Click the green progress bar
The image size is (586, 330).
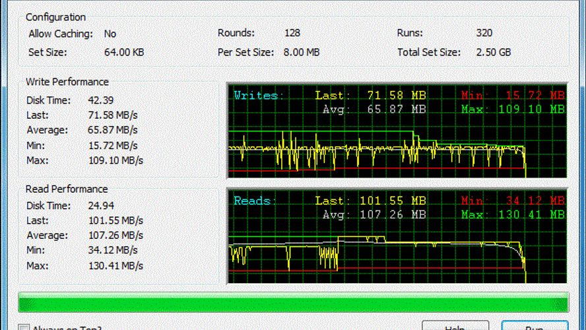coord(293,302)
